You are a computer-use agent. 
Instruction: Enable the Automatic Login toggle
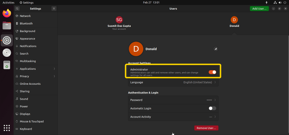(212, 108)
